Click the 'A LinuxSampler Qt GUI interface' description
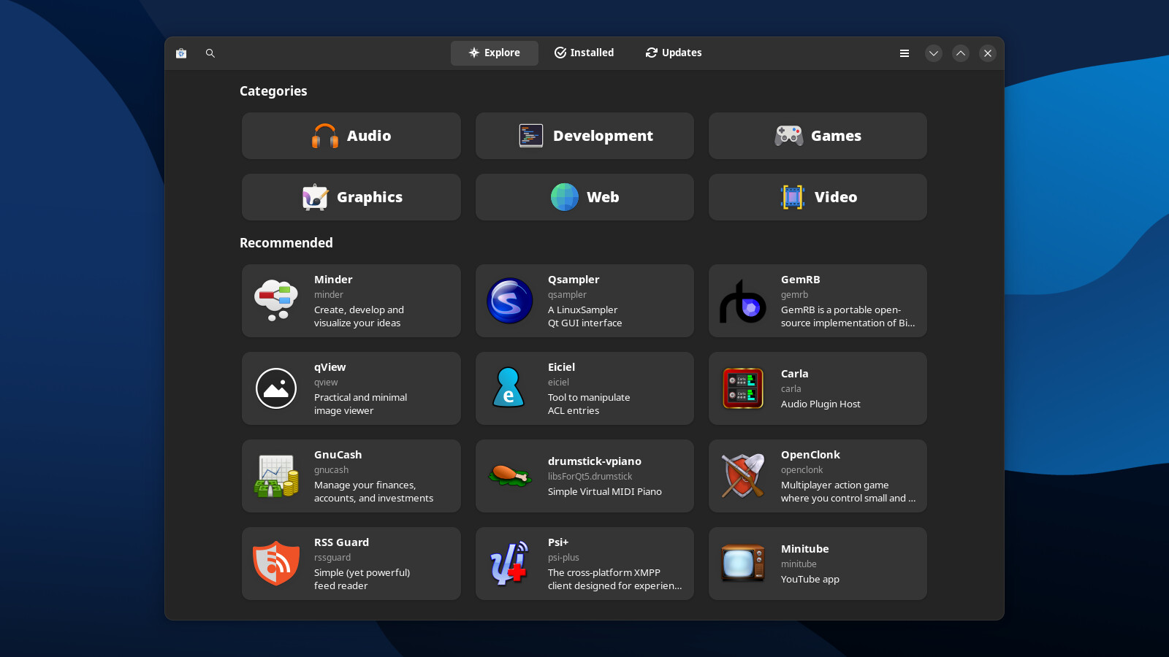 click(585, 316)
